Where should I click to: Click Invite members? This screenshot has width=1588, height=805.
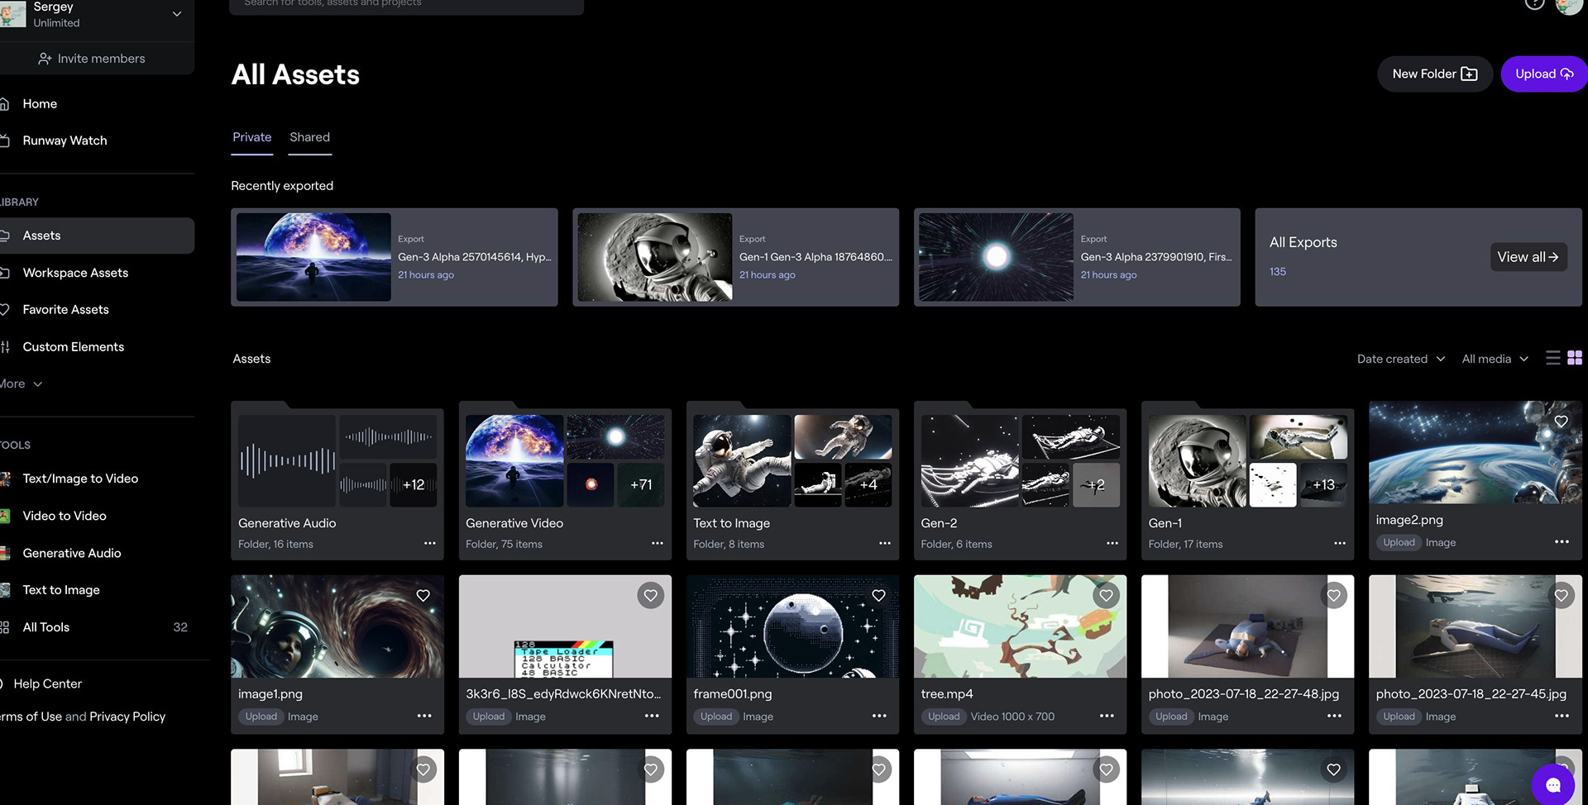(92, 59)
